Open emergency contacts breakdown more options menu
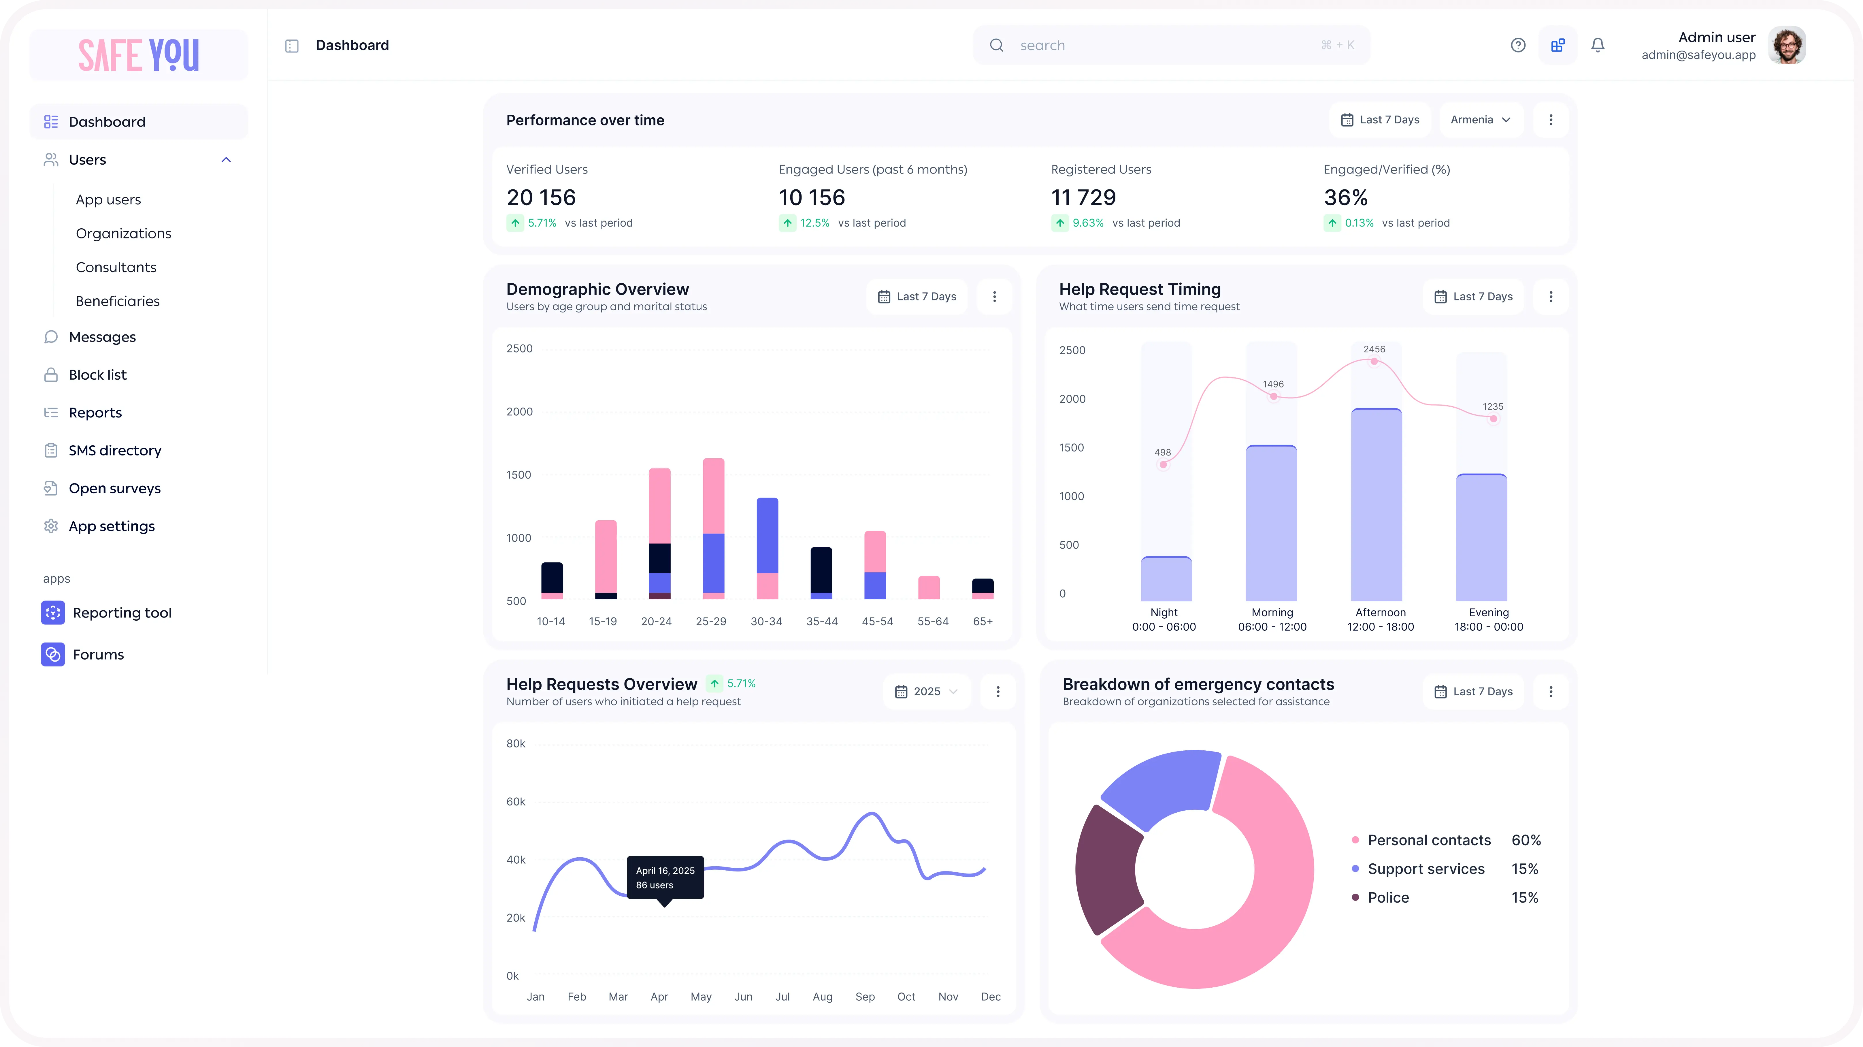 (x=1551, y=692)
